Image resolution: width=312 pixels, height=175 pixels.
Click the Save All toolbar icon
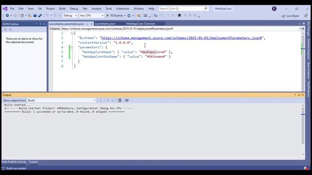(x=40, y=16)
